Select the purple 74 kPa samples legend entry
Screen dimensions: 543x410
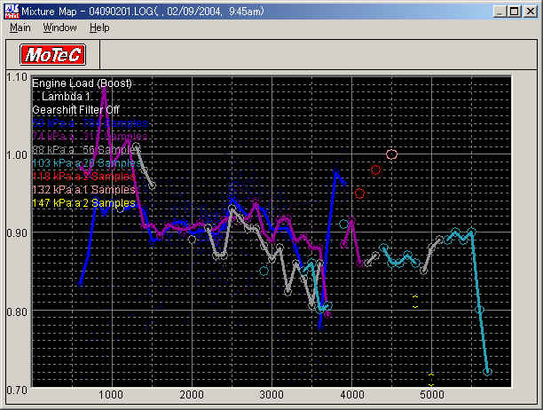90,137
